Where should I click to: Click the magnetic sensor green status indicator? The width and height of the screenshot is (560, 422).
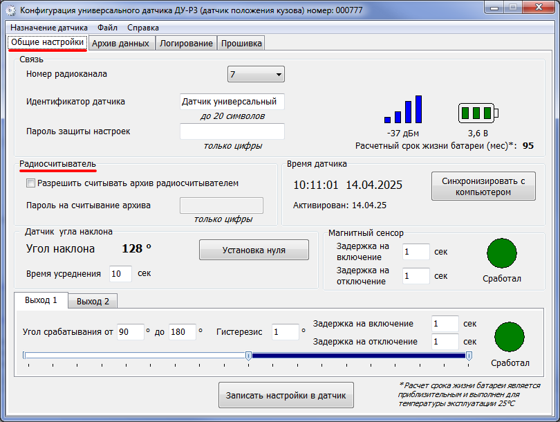click(502, 253)
